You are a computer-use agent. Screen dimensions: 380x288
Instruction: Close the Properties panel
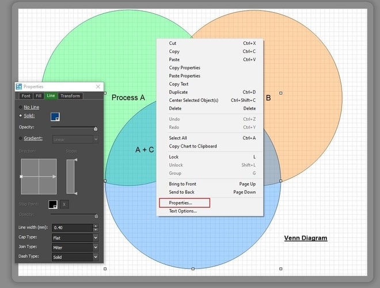98,86
